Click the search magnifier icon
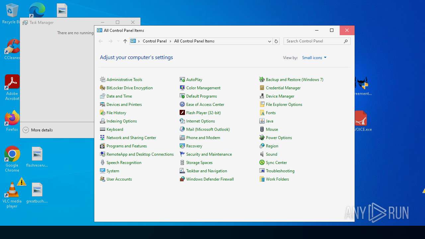Image resolution: width=425 pixels, height=239 pixels. (x=346, y=41)
